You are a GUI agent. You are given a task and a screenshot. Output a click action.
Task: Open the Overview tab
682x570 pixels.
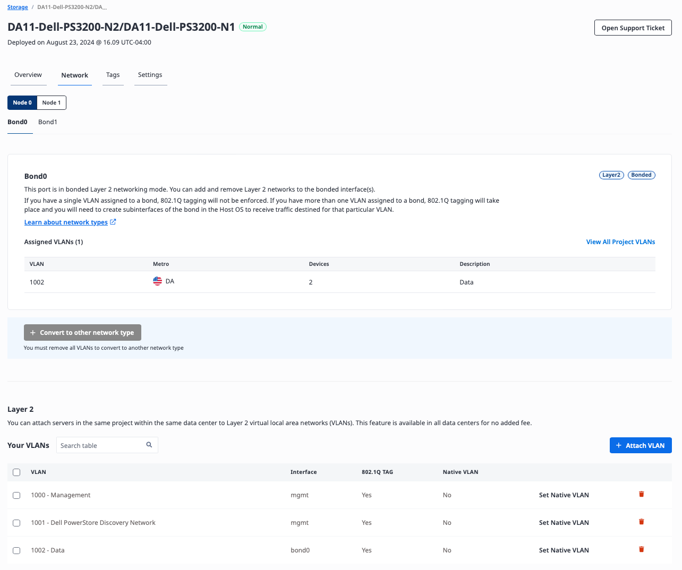coord(28,75)
